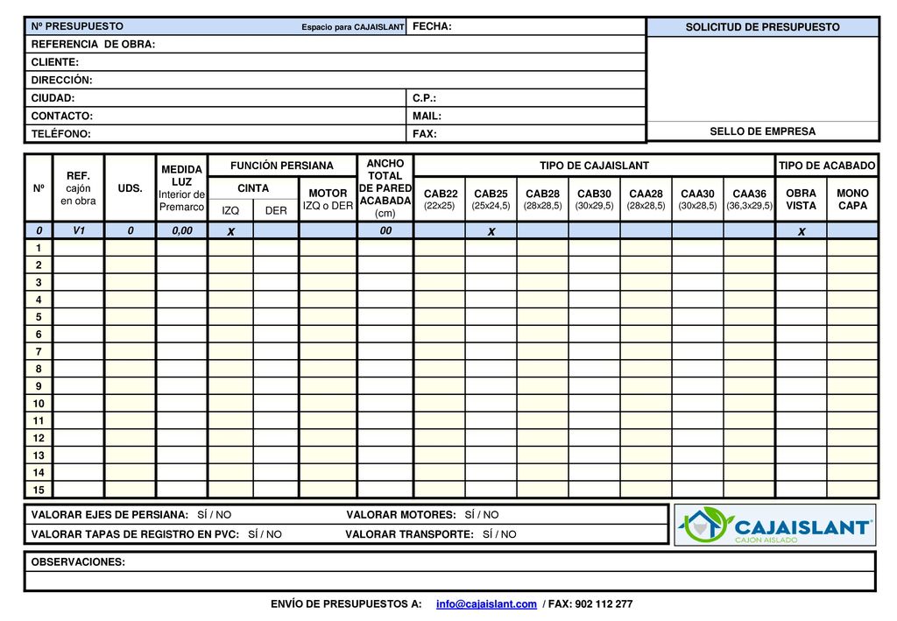Click the CAJAISLANT house logo
The width and height of the screenshot is (897, 621).
click(x=774, y=525)
